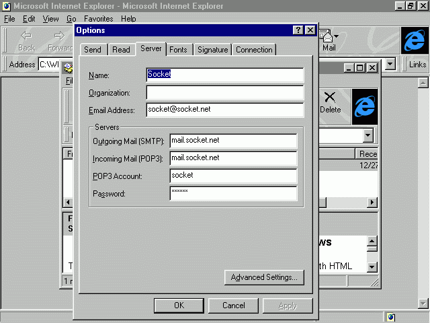Click browser scrollbar up arrow
This screenshot has width=430, height=323.
point(423,83)
